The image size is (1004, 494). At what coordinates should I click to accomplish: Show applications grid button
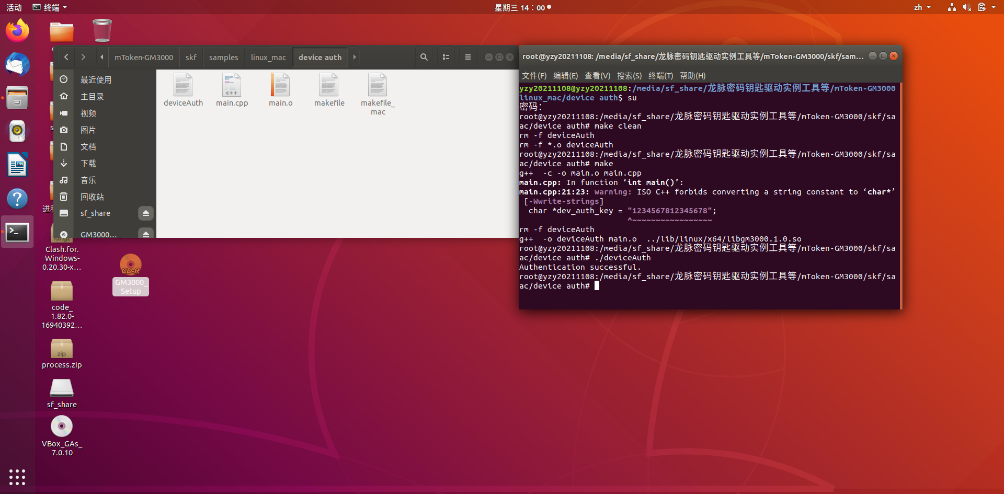[x=17, y=477]
